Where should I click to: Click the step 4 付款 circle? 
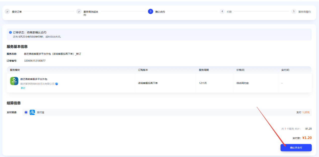[222, 12]
